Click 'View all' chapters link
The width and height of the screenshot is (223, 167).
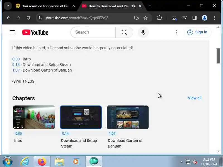tap(195, 98)
